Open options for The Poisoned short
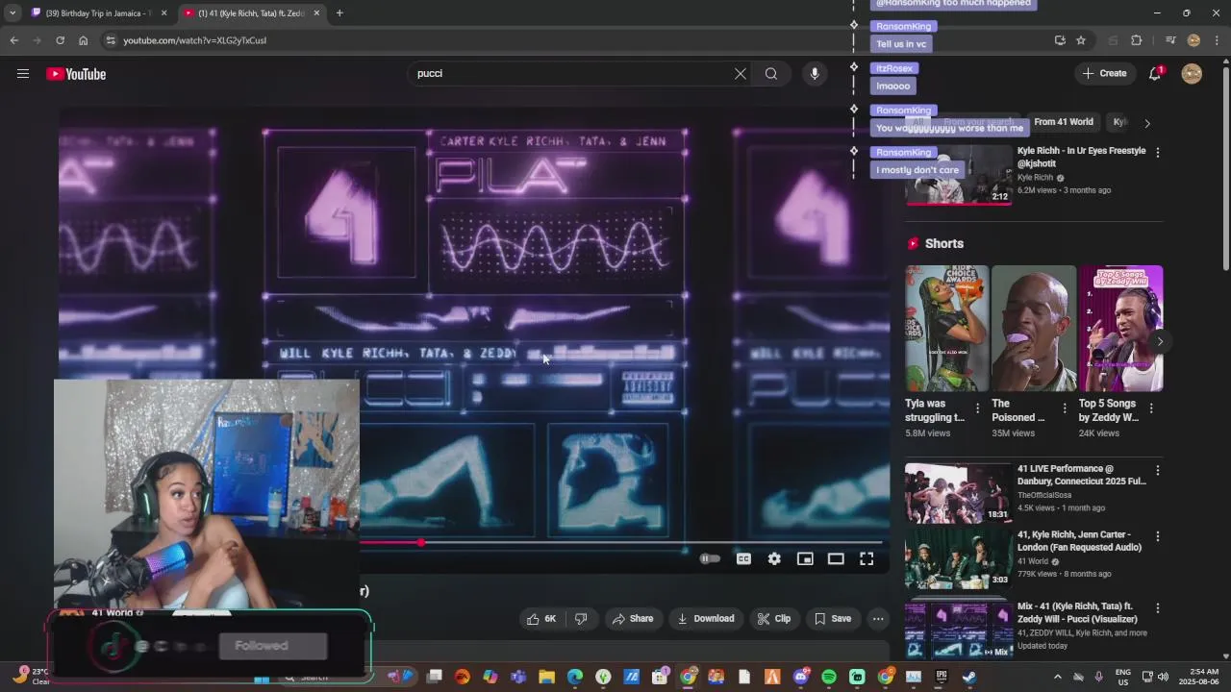 1064,408
